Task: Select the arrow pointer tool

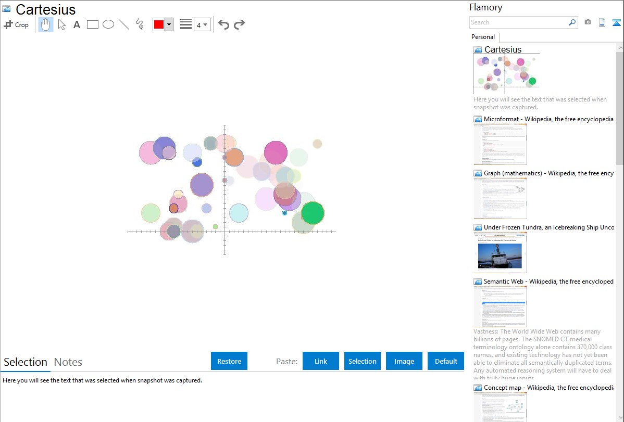Action: coord(61,24)
